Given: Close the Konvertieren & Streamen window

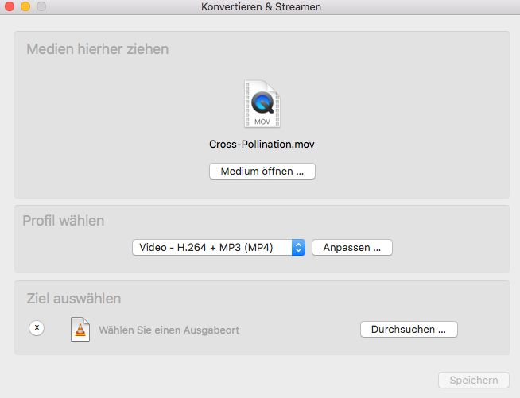Looking at the screenshot, I should pyautogui.click(x=10, y=6).
